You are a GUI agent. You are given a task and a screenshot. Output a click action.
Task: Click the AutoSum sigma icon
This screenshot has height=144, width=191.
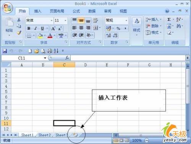(x=169, y=20)
